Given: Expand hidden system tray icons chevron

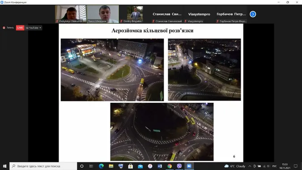Looking at the screenshot, I should (250, 166).
